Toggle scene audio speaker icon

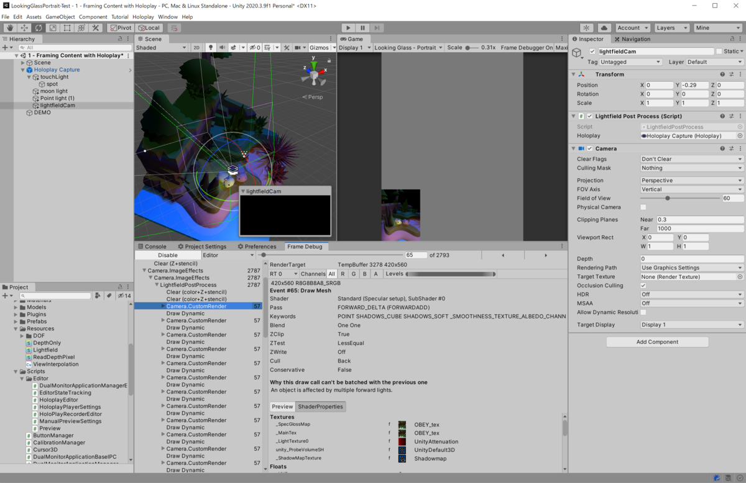(x=222, y=47)
